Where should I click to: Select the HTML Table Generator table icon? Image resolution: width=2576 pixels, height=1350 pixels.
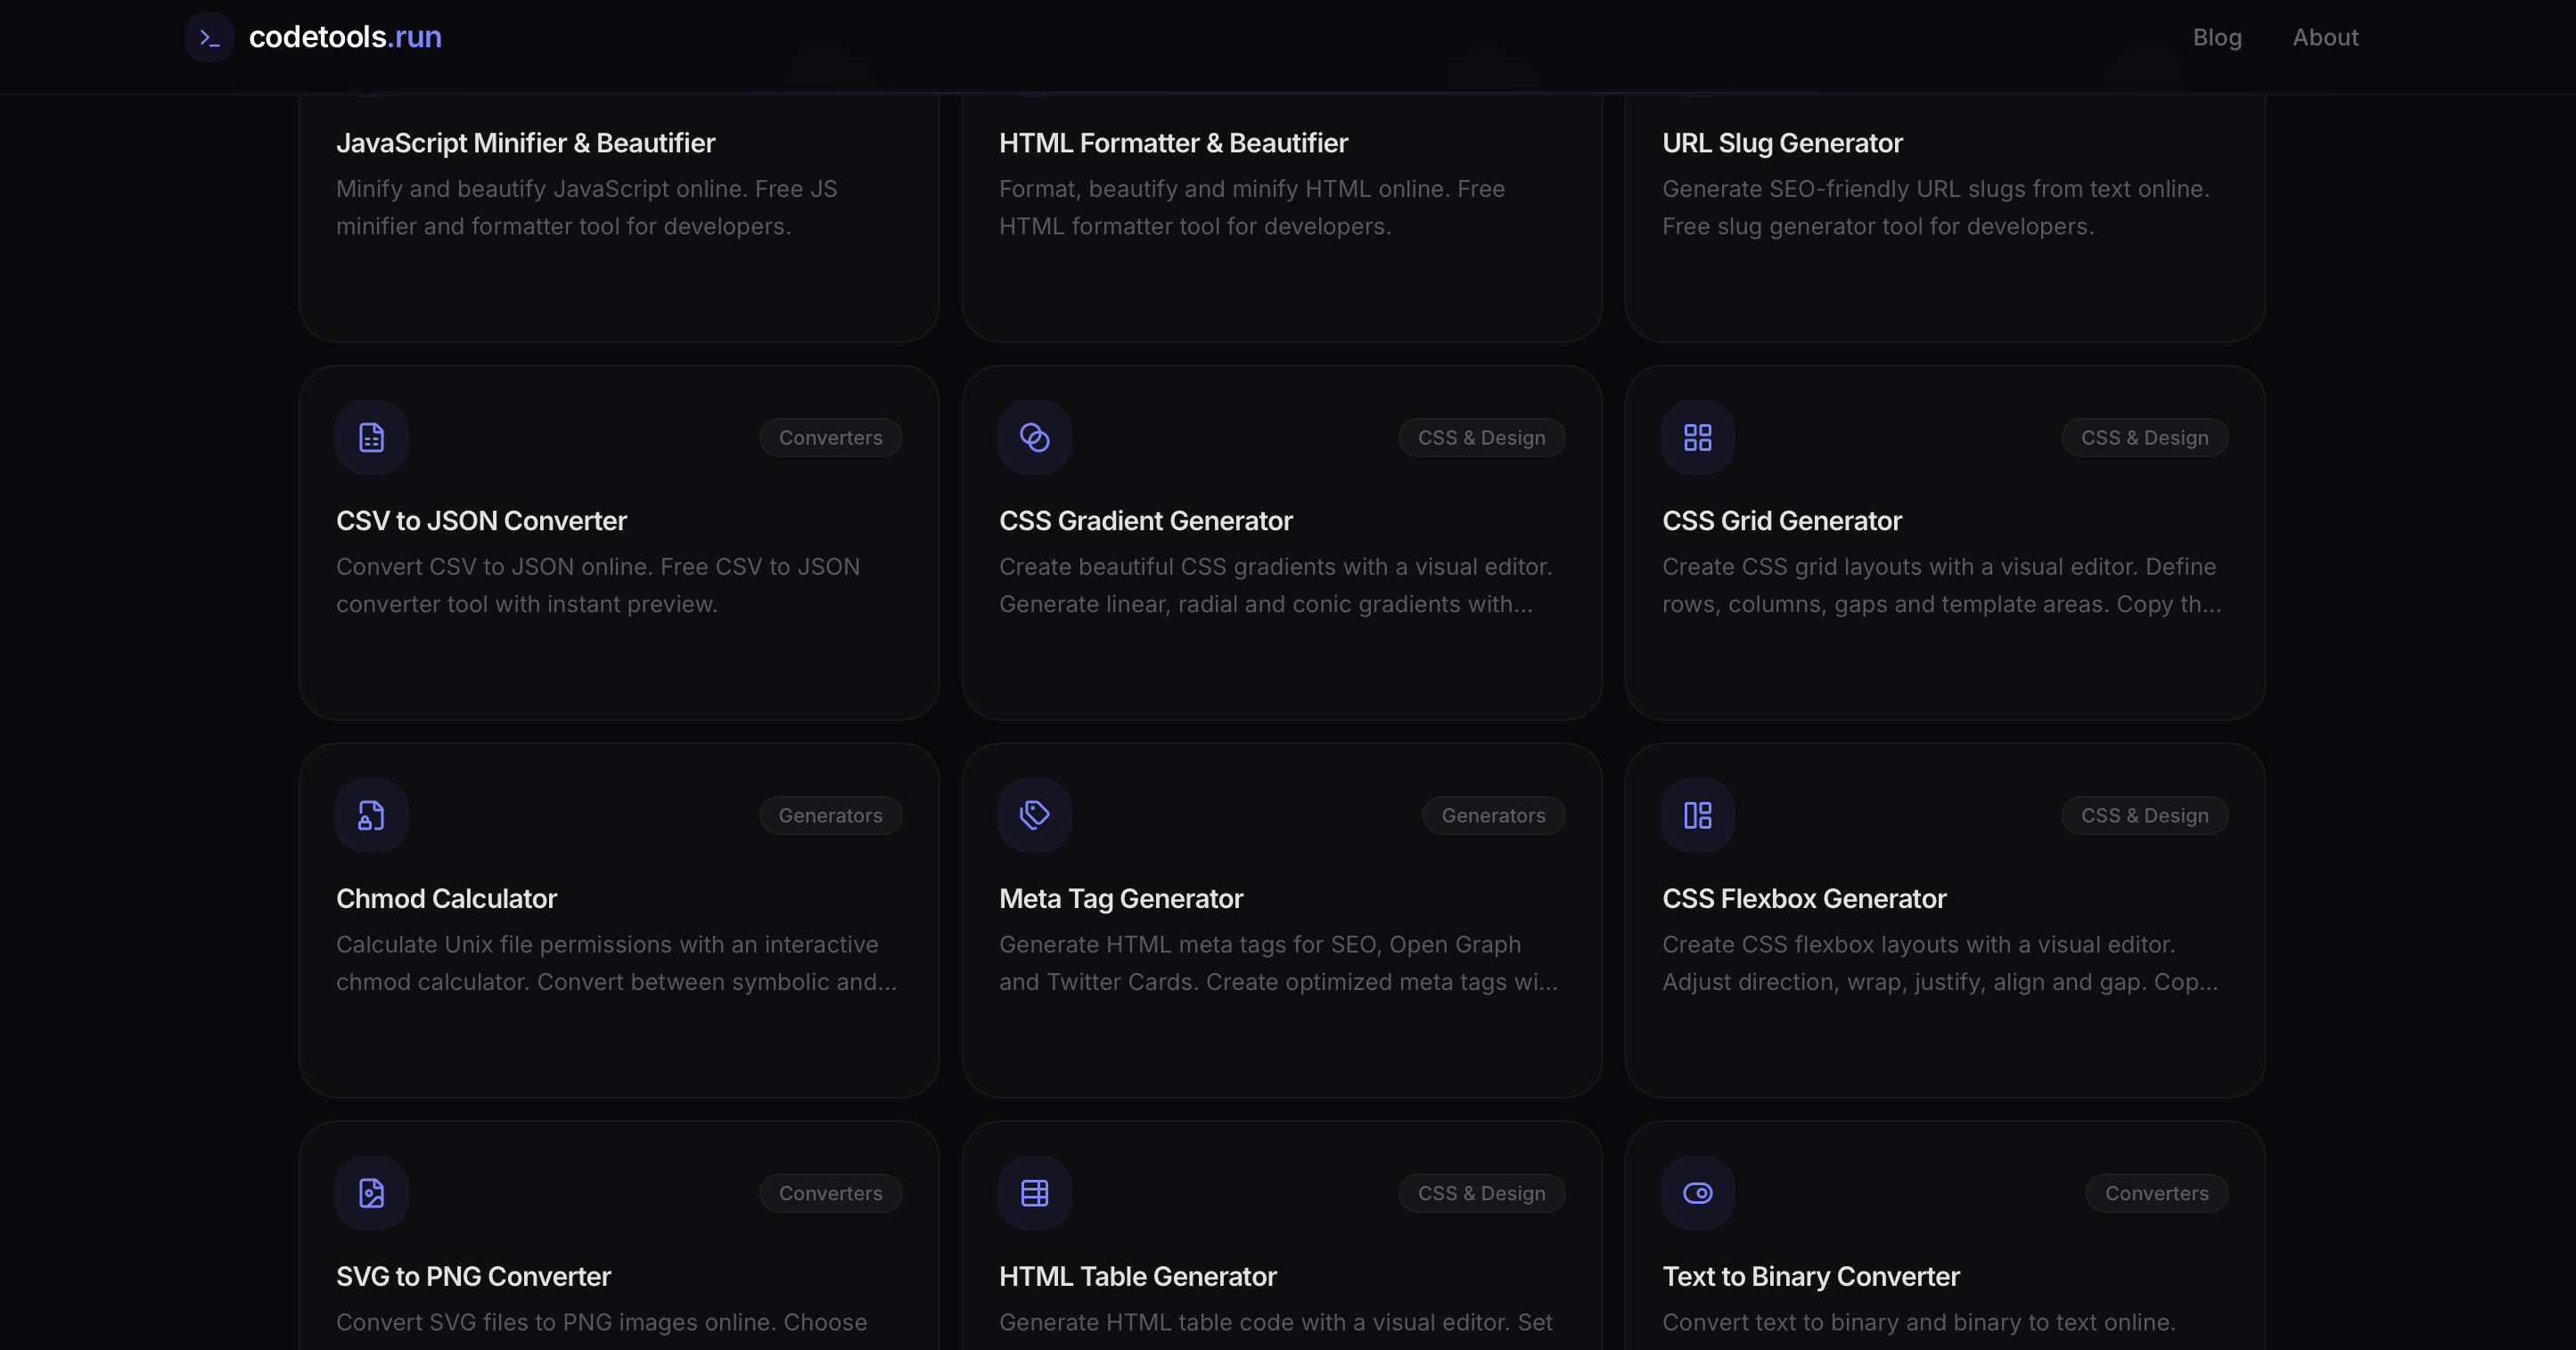click(1034, 1193)
